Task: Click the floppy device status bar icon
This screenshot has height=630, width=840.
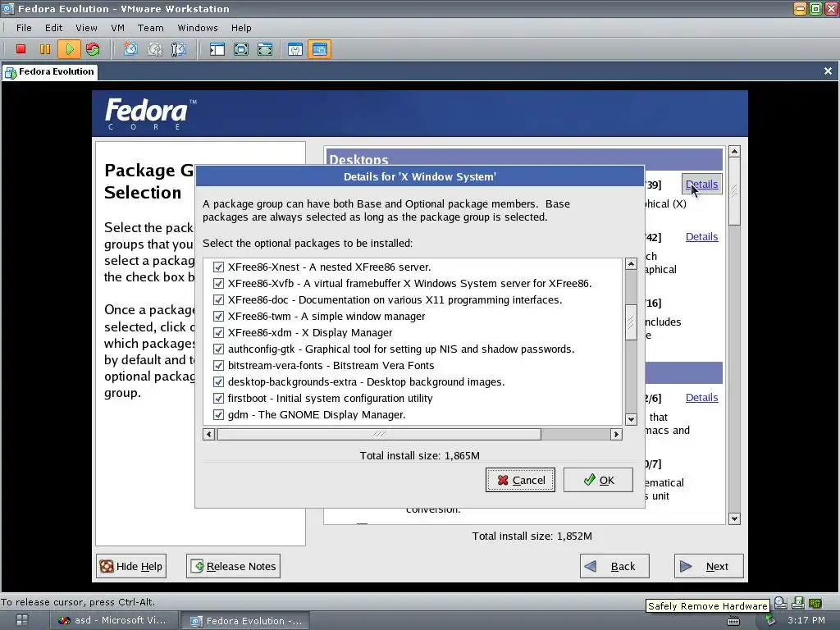Action: click(x=798, y=603)
